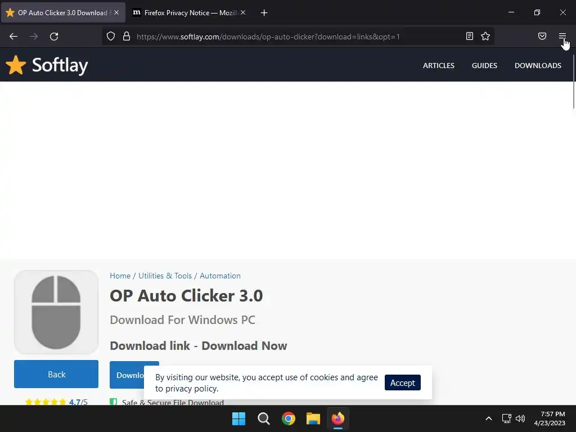Click the browser forward arrow

(x=34, y=37)
